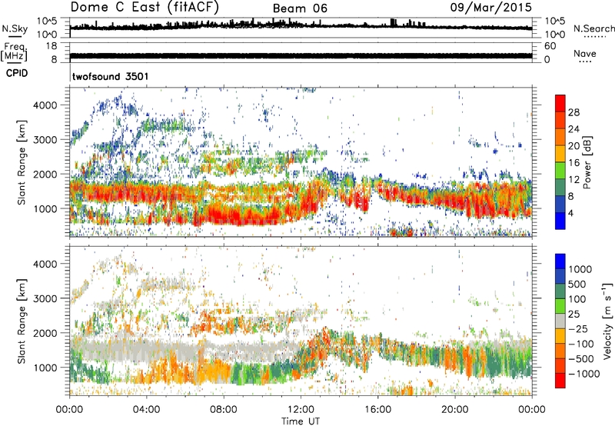
Task: Click the '60' Nave axis value
Action: [x=550, y=46]
